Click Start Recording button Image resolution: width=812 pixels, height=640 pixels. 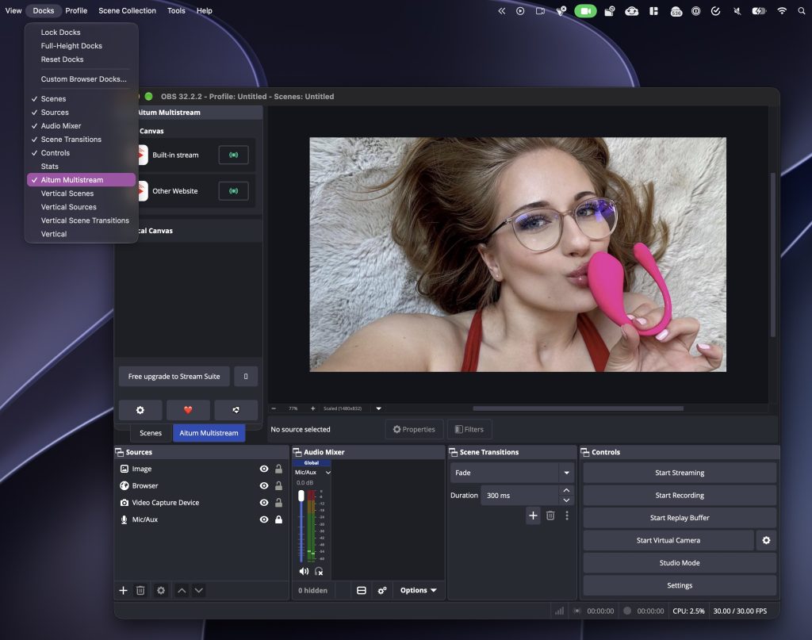coord(680,496)
